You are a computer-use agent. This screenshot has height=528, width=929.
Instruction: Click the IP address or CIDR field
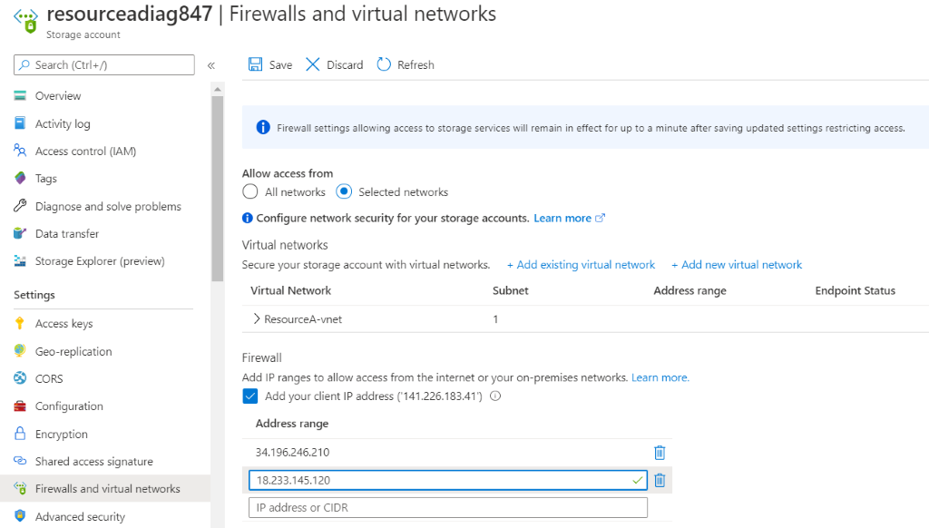448,507
